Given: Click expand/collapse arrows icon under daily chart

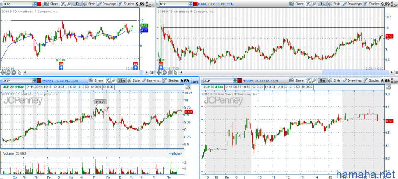Looking at the screenshot, I should click(152, 73).
